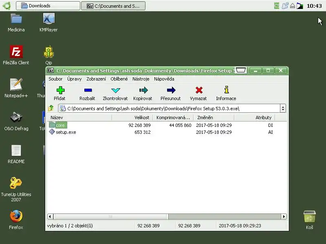Open Notepad++ desktop icon
326x244 pixels.
coord(16,85)
